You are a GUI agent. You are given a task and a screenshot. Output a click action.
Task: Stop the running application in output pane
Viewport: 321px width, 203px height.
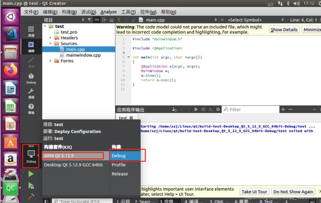pos(203,109)
